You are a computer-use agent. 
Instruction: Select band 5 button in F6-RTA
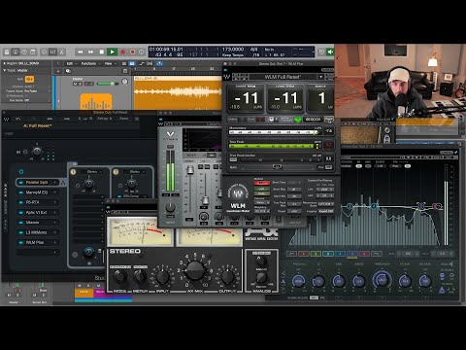coord(352,254)
